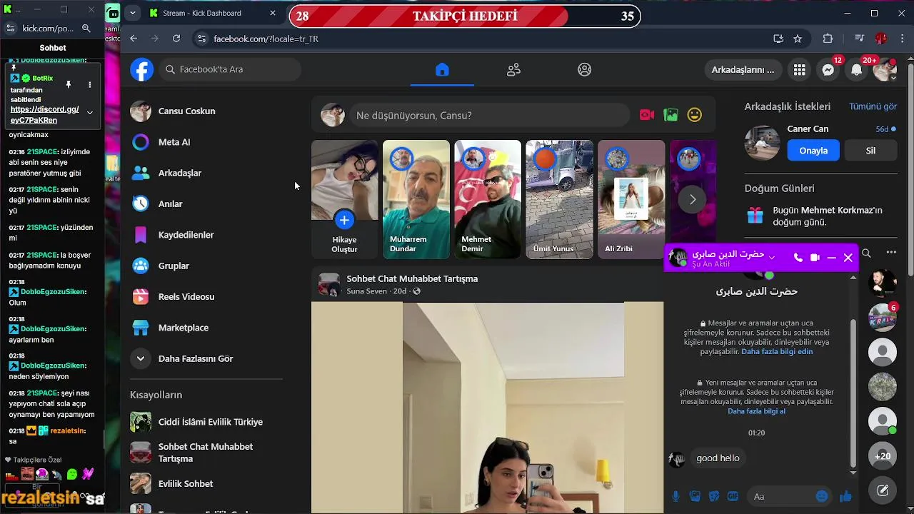Open the GIF picker in chat

733,496
